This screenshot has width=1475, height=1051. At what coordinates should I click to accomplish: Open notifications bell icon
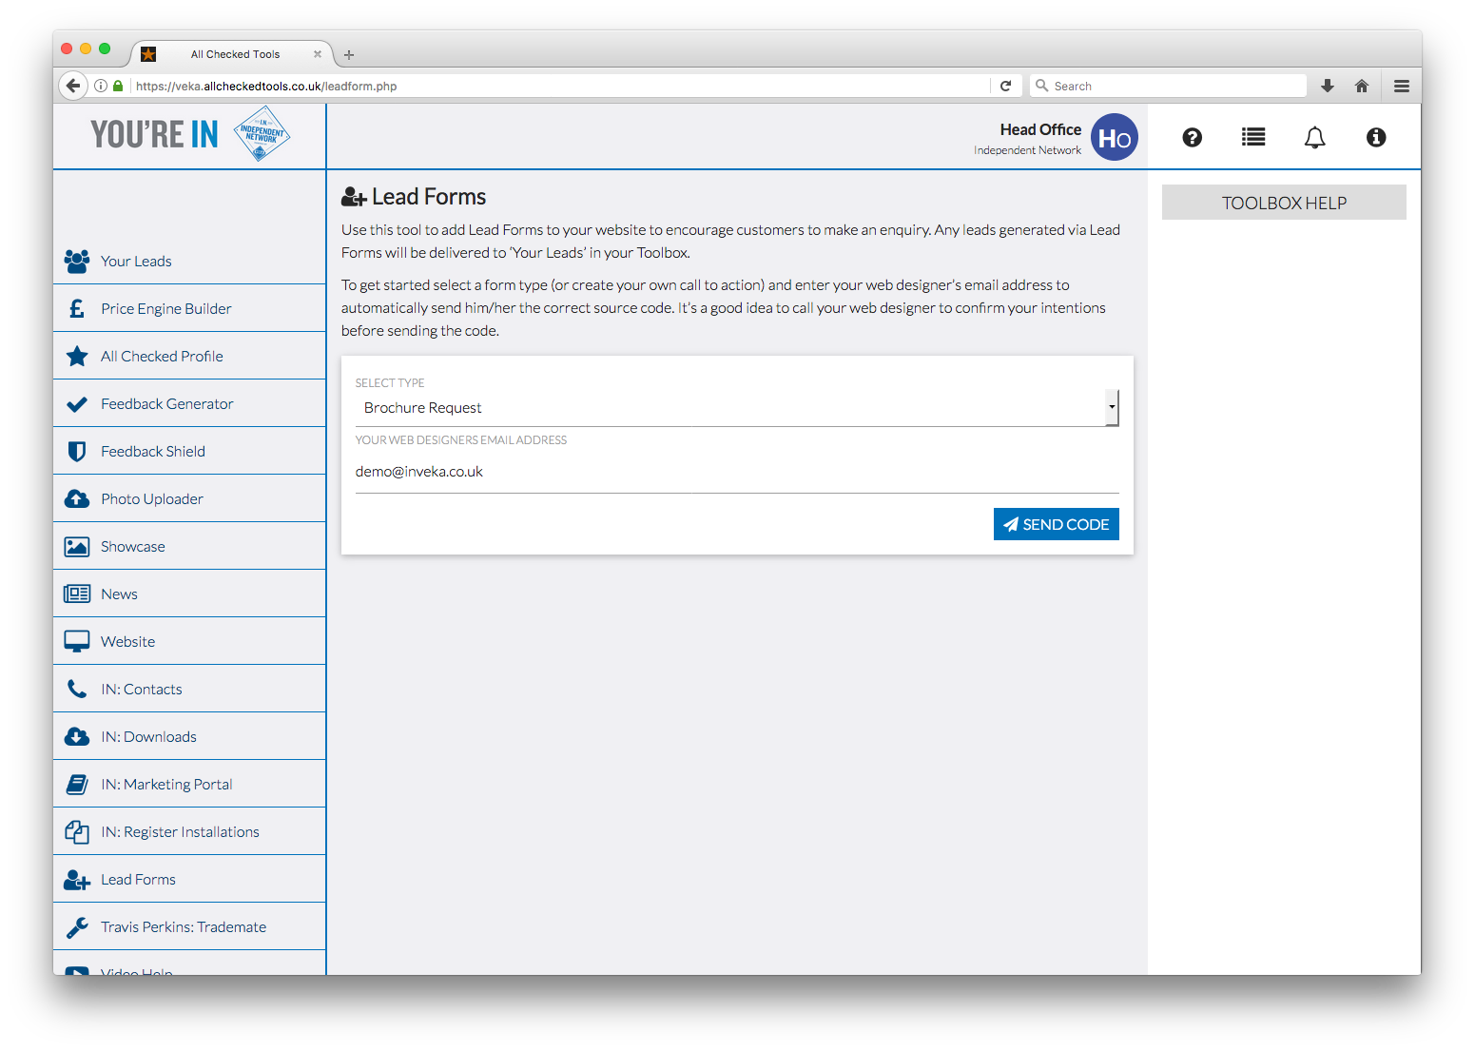(1314, 138)
